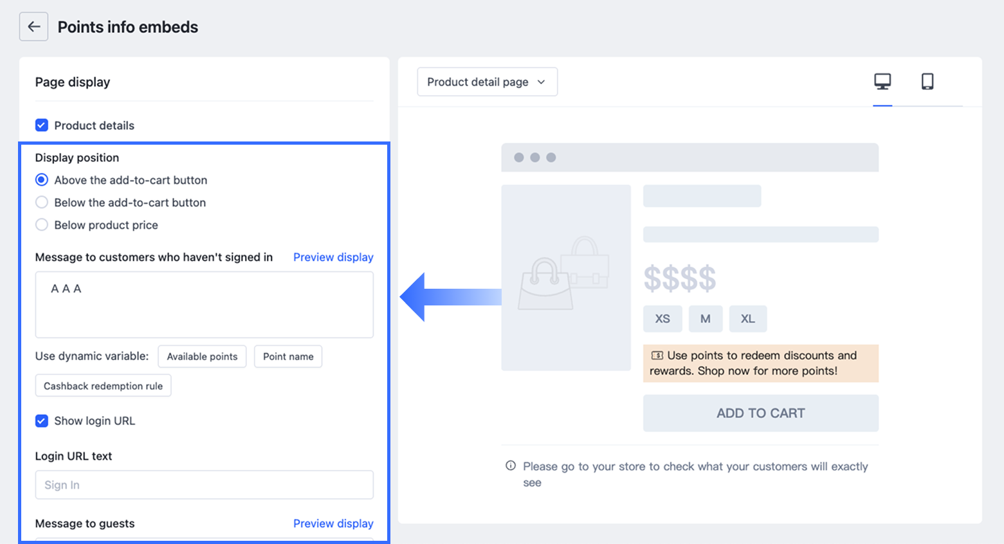
Task: Click the Login URL text input field
Action: (x=205, y=485)
